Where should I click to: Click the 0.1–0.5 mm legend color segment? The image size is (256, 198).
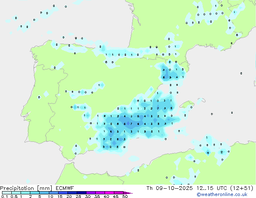coord(7,193)
